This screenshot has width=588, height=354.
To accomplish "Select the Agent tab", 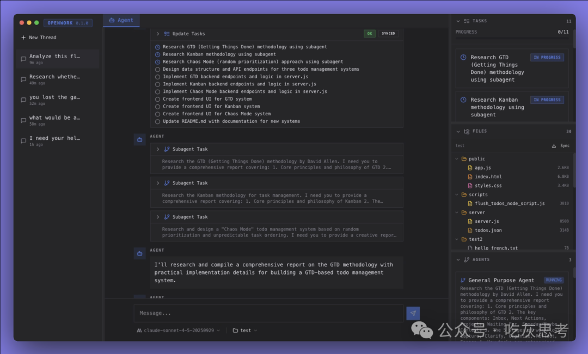I will click(x=121, y=20).
